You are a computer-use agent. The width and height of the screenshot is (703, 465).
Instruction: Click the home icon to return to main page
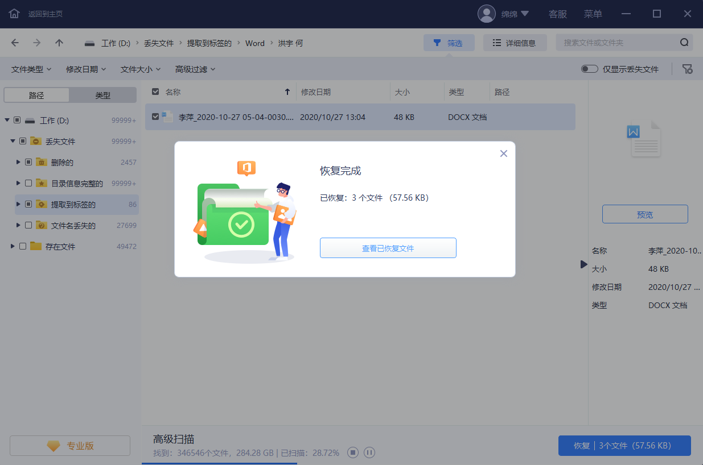pyautogui.click(x=14, y=14)
